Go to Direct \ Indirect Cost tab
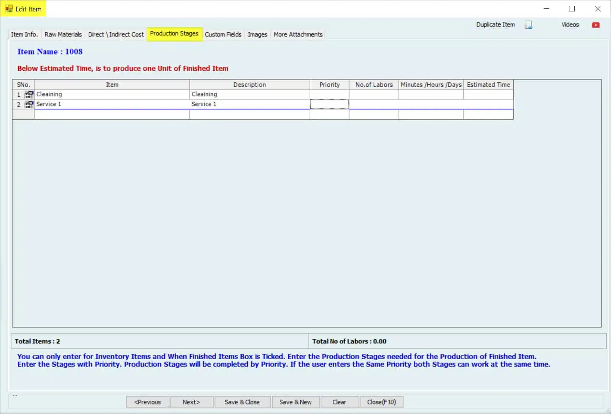The image size is (611, 414). (116, 34)
